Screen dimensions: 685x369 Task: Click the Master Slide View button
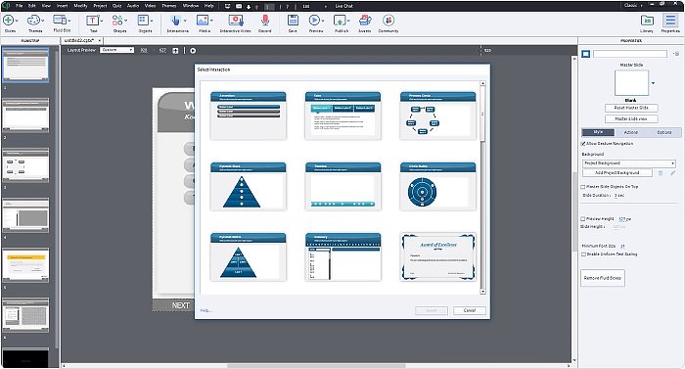[631, 118]
